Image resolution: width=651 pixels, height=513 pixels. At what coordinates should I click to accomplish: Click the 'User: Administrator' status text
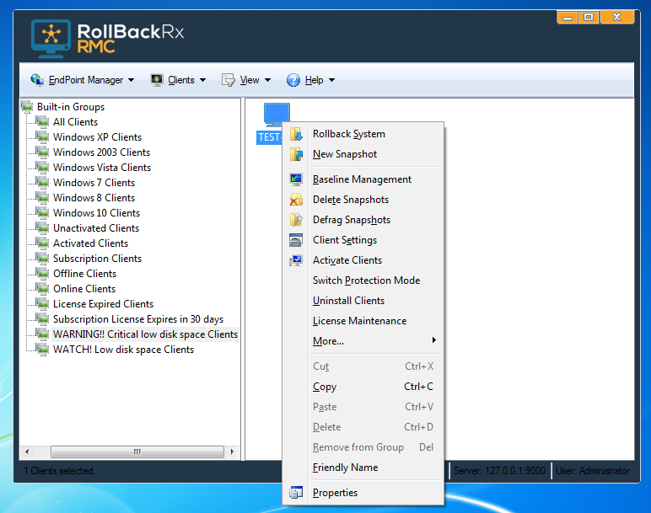point(593,471)
